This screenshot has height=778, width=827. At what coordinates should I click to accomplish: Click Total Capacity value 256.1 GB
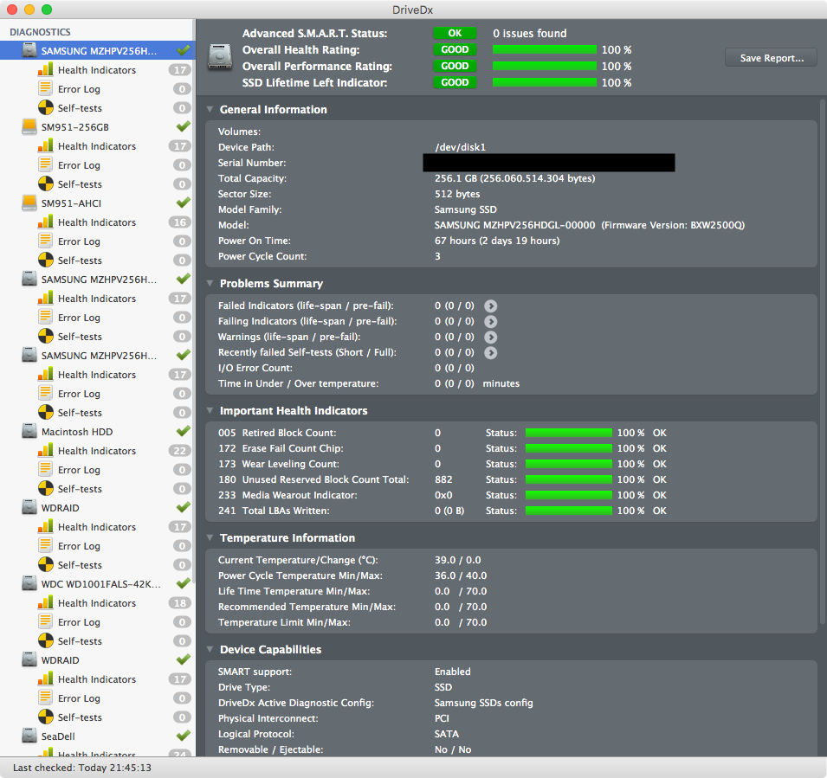pyautogui.click(x=514, y=178)
